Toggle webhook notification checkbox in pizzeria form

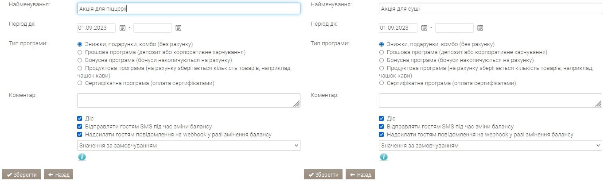(80, 135)
